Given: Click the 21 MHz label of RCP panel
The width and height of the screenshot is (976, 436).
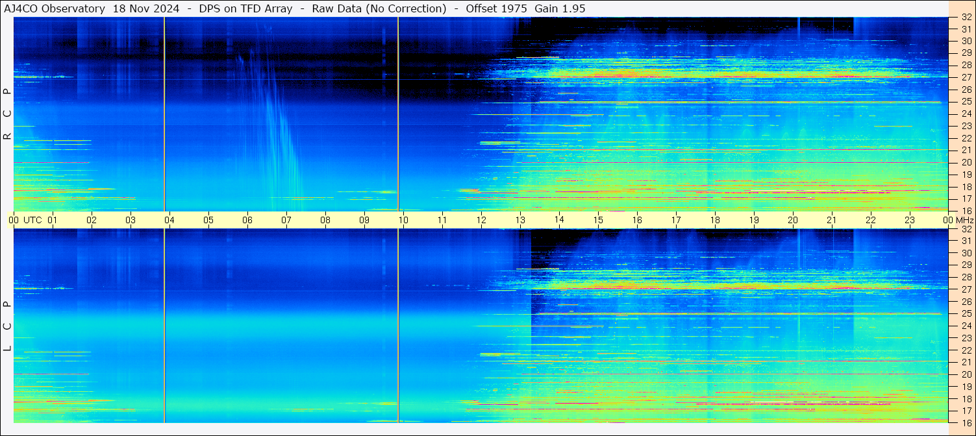Looking at the screenshot, I should (966, 150).
